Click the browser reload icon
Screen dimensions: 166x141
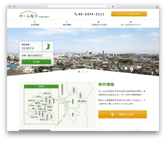pyautogui.click(x=108, y=6)
